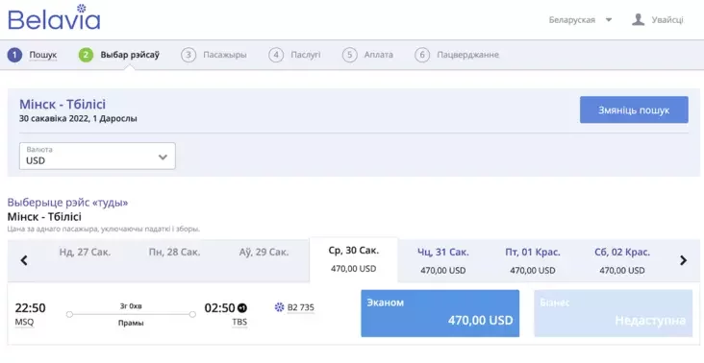Open the Беларуская language dropdown
Screen dimensions: 704x363
tap(580, 20)
